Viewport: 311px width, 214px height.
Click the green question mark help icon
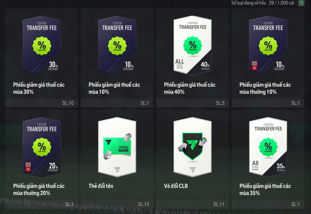coord(301,3)
